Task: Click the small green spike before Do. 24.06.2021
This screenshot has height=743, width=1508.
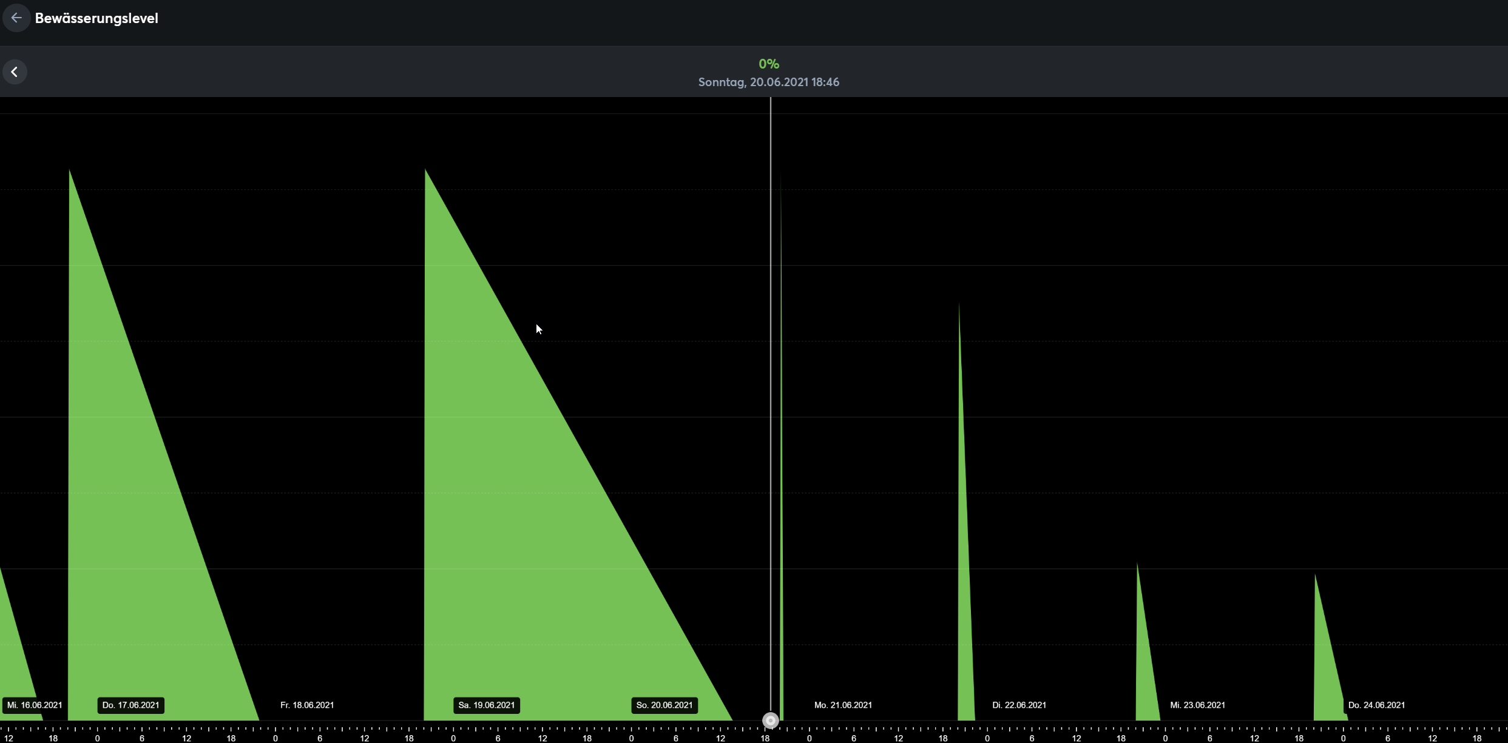Action: coord(1324,667)
